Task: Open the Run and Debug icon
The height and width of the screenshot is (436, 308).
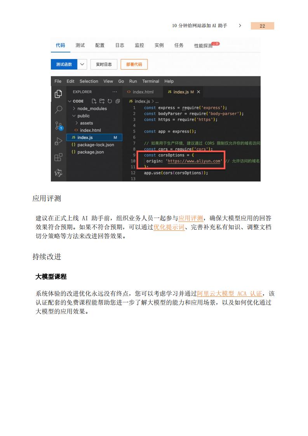Action: [x=58, y=141]
